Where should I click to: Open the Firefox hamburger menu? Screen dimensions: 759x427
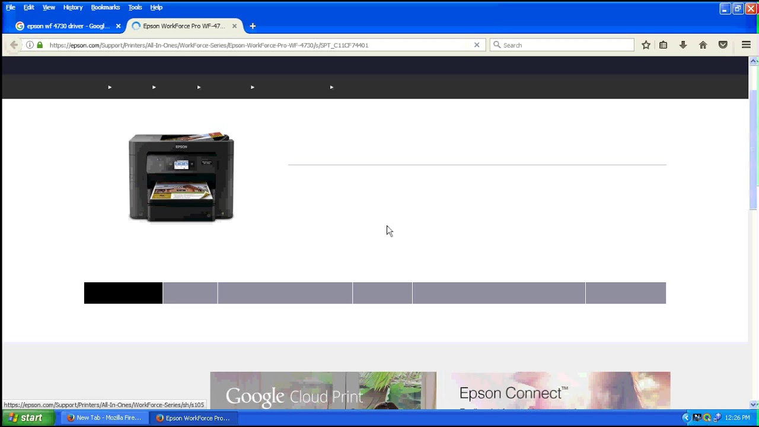coord(747,45)
